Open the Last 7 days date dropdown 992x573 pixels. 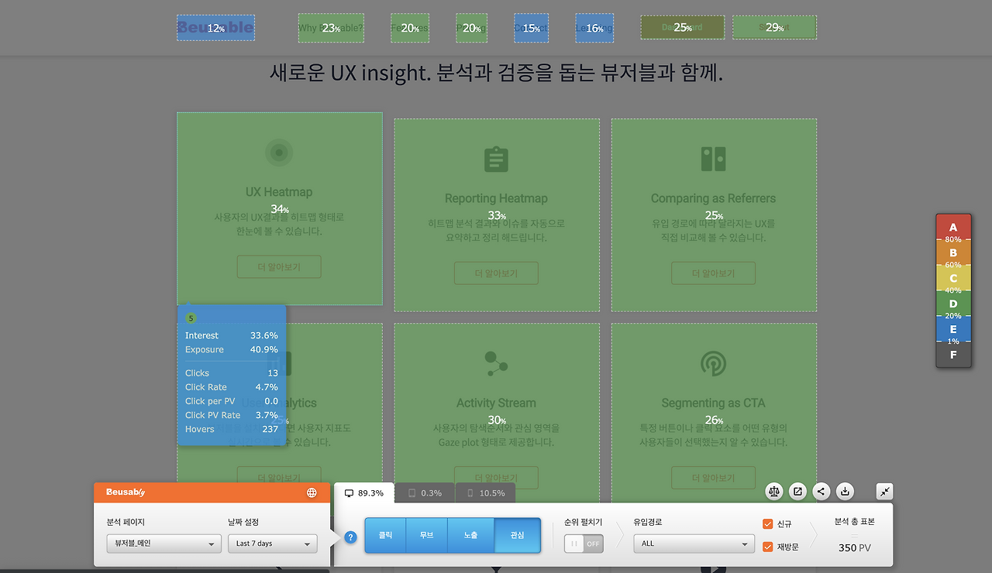click(272, 543)
